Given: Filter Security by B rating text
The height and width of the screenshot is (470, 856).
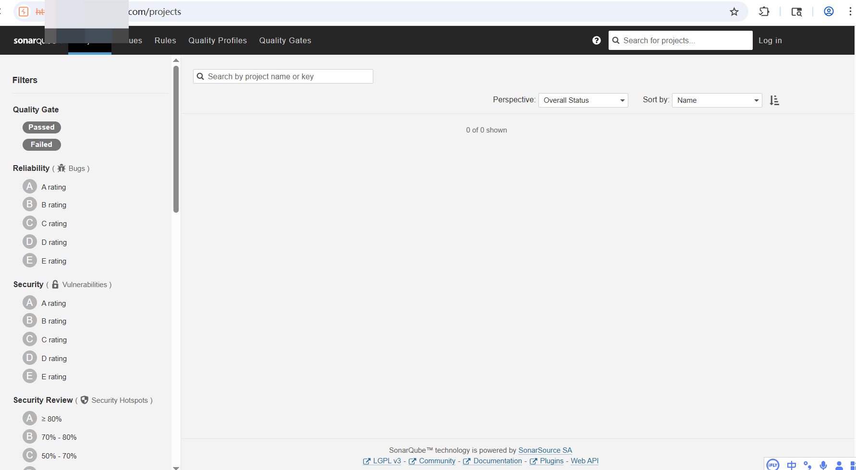Looking at the screenshot, I should 54,321.
